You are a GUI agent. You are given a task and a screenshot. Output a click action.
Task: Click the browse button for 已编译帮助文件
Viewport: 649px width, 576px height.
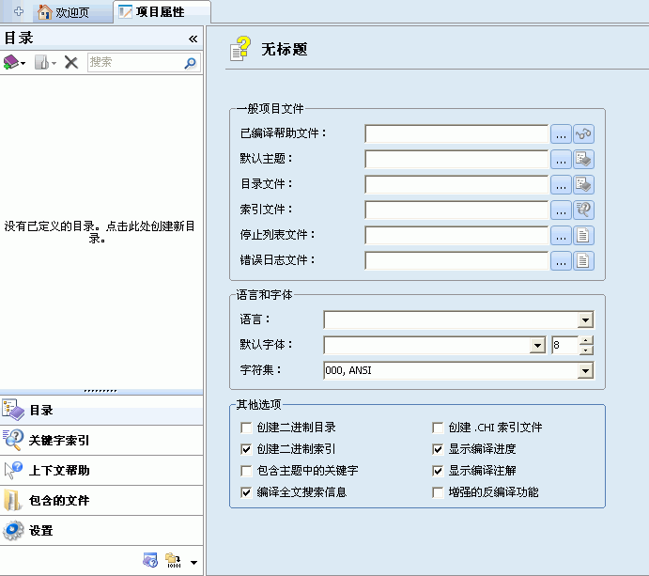click(561, 134)
